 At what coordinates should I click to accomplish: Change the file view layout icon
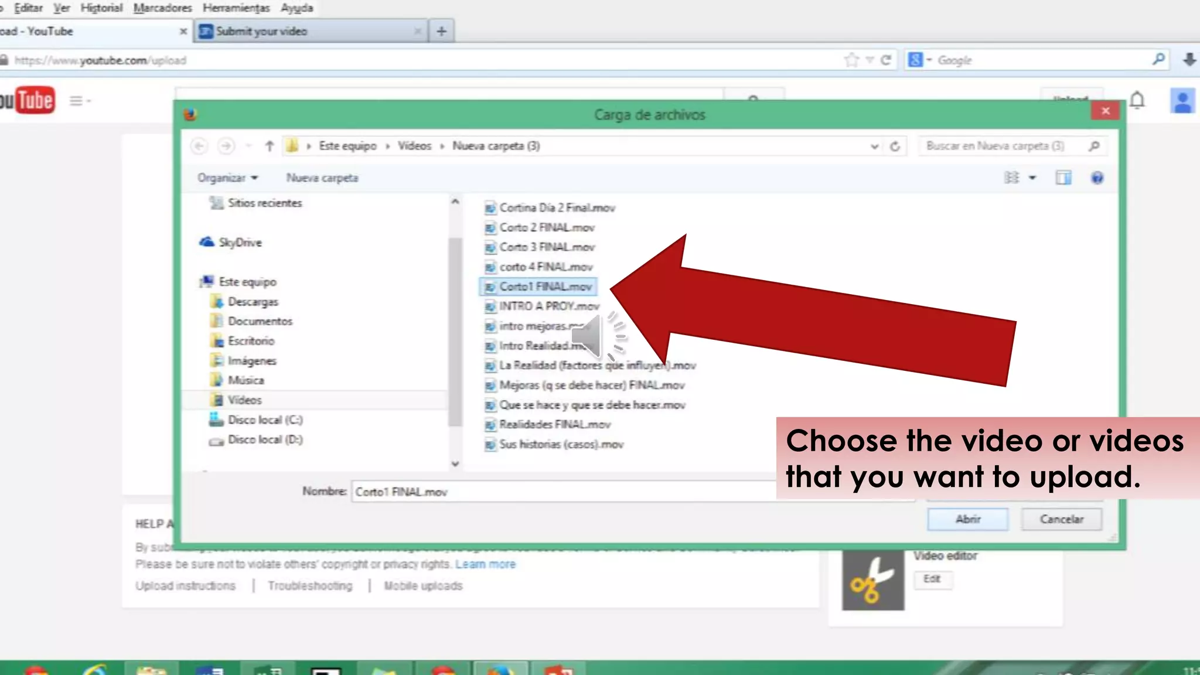pyautogui.click(x=1012, y=178)
